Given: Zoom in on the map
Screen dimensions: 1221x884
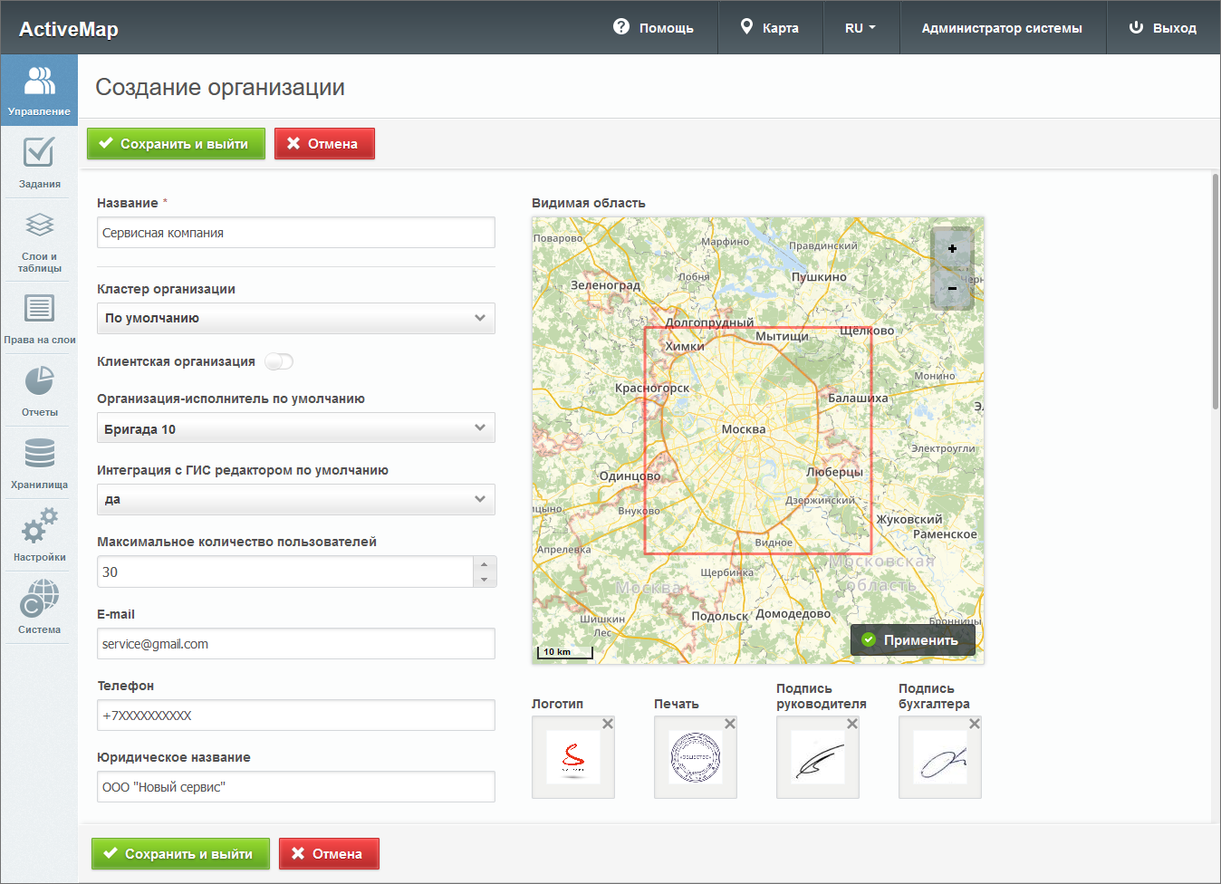Looking at the screenshot, I should 952,248.
